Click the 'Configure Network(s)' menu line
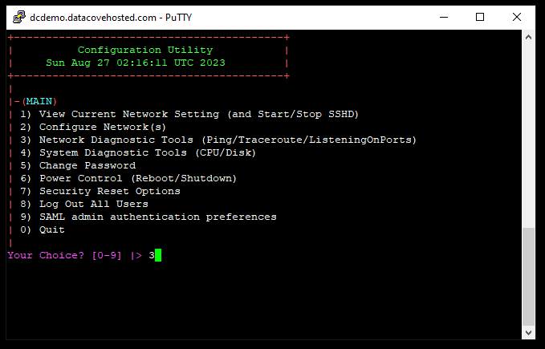545x349 pixels. pyautogui.click(x=93, y=127)
